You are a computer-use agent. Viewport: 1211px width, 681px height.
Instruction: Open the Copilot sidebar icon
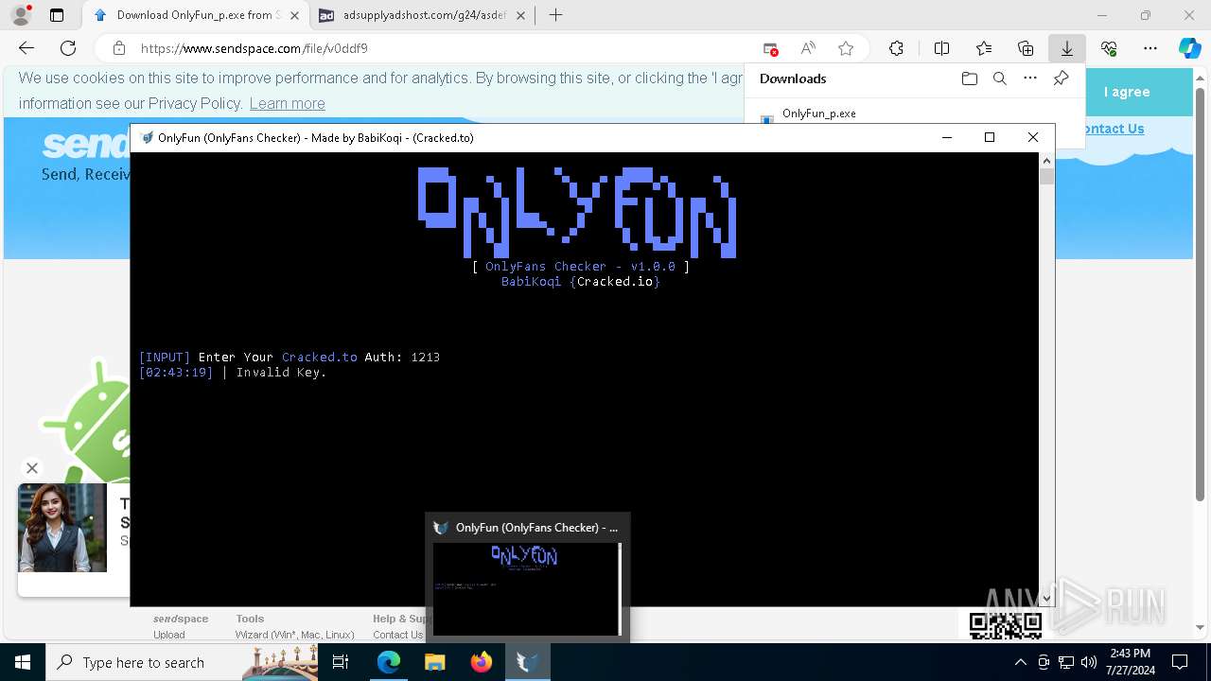coord(1189,48)
